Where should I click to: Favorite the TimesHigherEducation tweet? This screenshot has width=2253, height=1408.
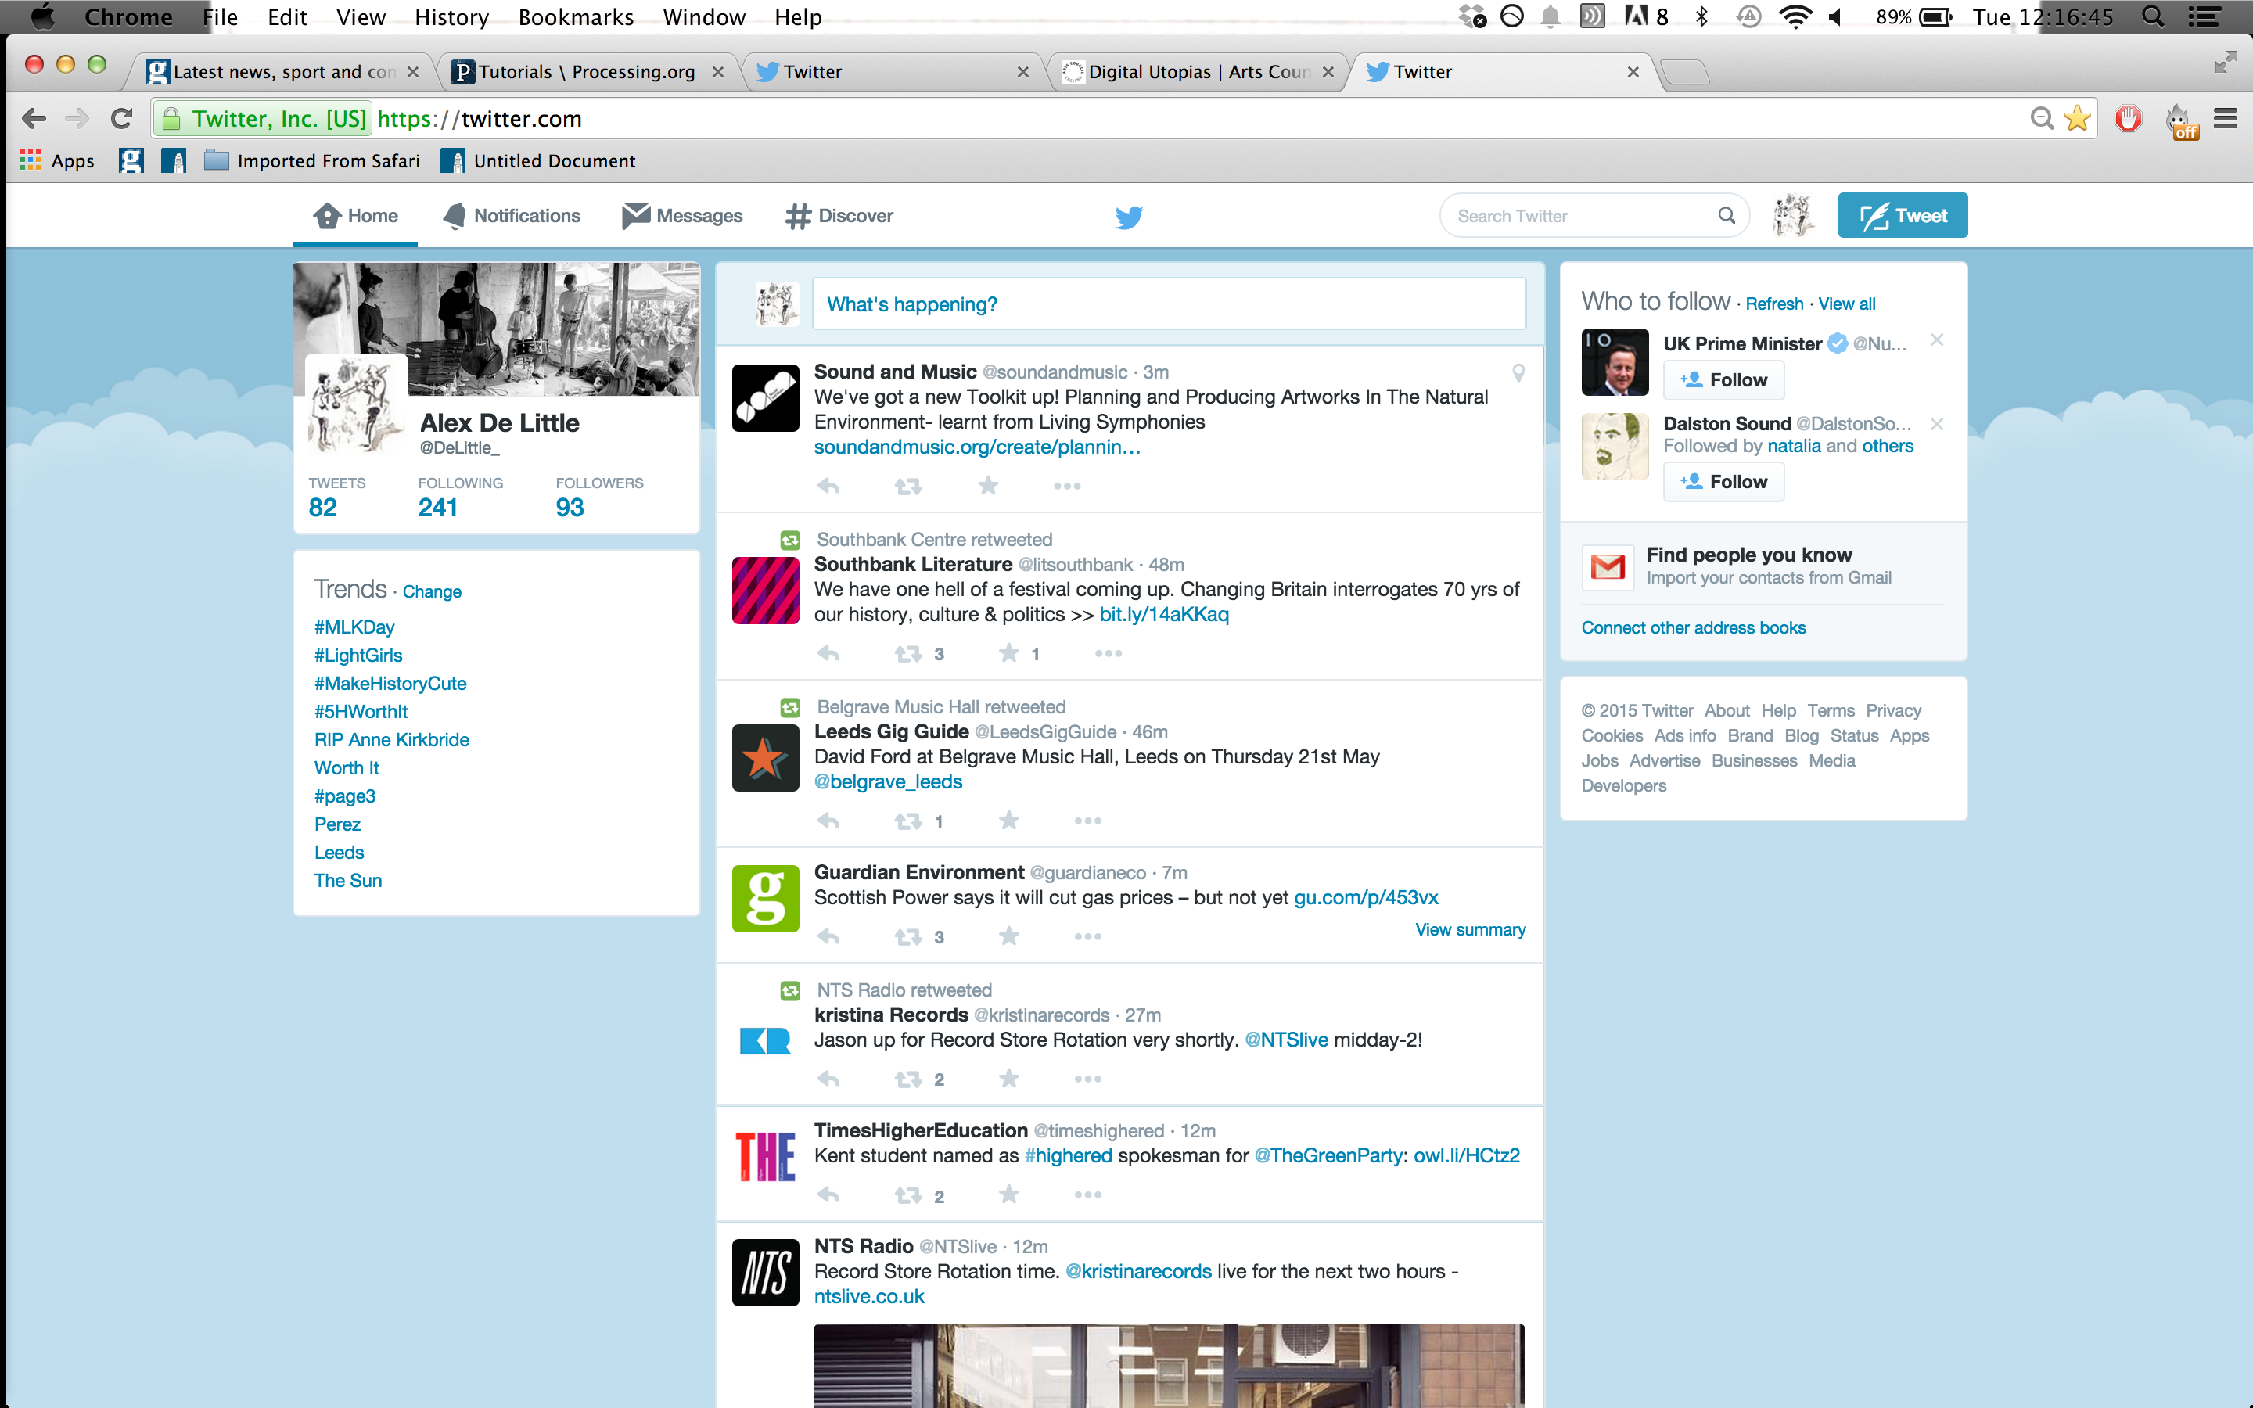pyautogui.click(x=1009, y=1193)
